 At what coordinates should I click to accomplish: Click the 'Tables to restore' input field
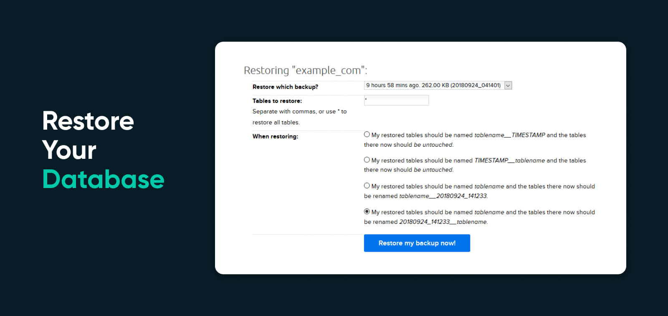tap(396, 100)
